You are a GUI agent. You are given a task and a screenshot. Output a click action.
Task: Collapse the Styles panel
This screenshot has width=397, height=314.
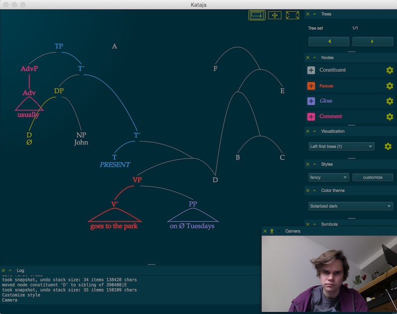(315, 164)
